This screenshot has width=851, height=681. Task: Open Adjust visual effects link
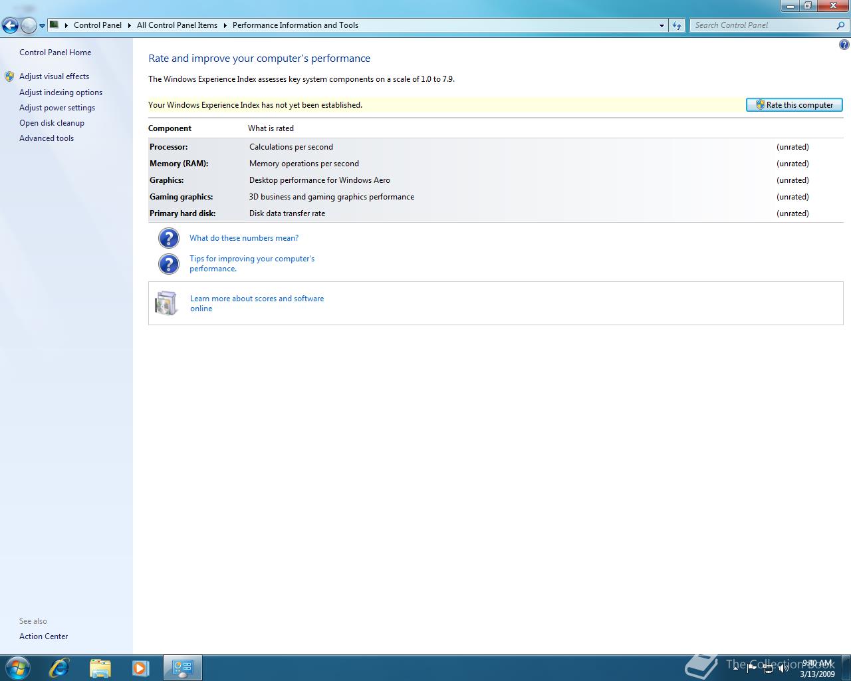coord(54,76)
